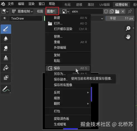137x131 pixels.
Task: Choose 外部编辑 menu entry
Action: (68, 48)
